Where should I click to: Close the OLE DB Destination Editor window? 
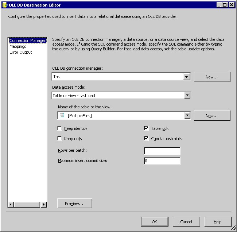(232, 5)
